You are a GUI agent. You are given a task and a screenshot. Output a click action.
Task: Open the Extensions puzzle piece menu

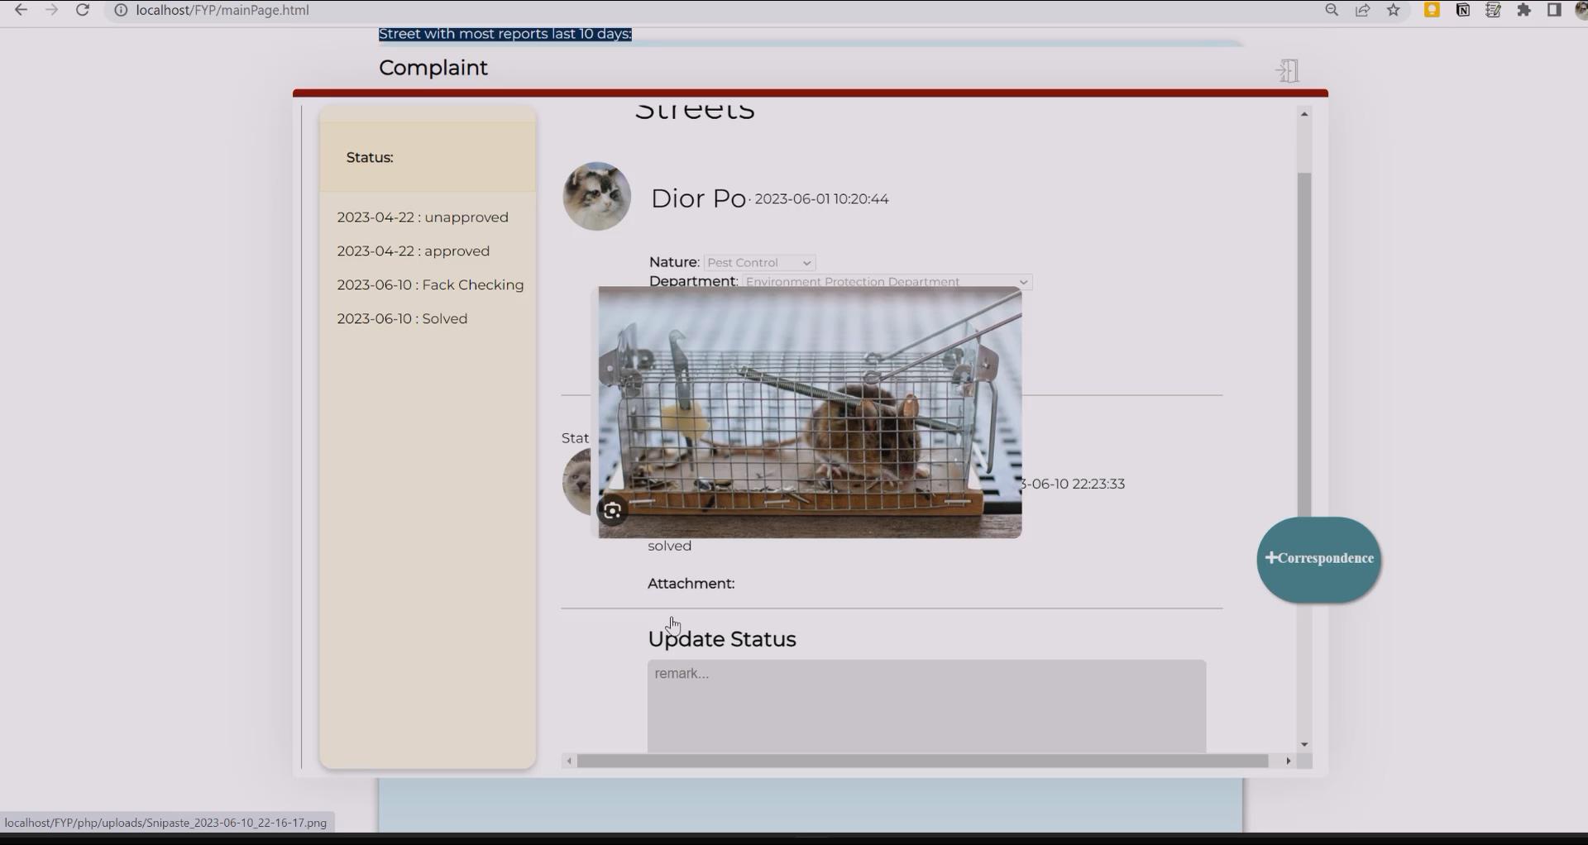tap(1523, 10)
